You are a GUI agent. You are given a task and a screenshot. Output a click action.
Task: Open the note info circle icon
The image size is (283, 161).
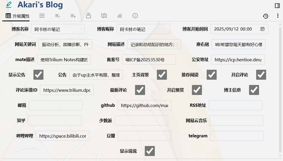pyautogui.click(x=135, y=16)
